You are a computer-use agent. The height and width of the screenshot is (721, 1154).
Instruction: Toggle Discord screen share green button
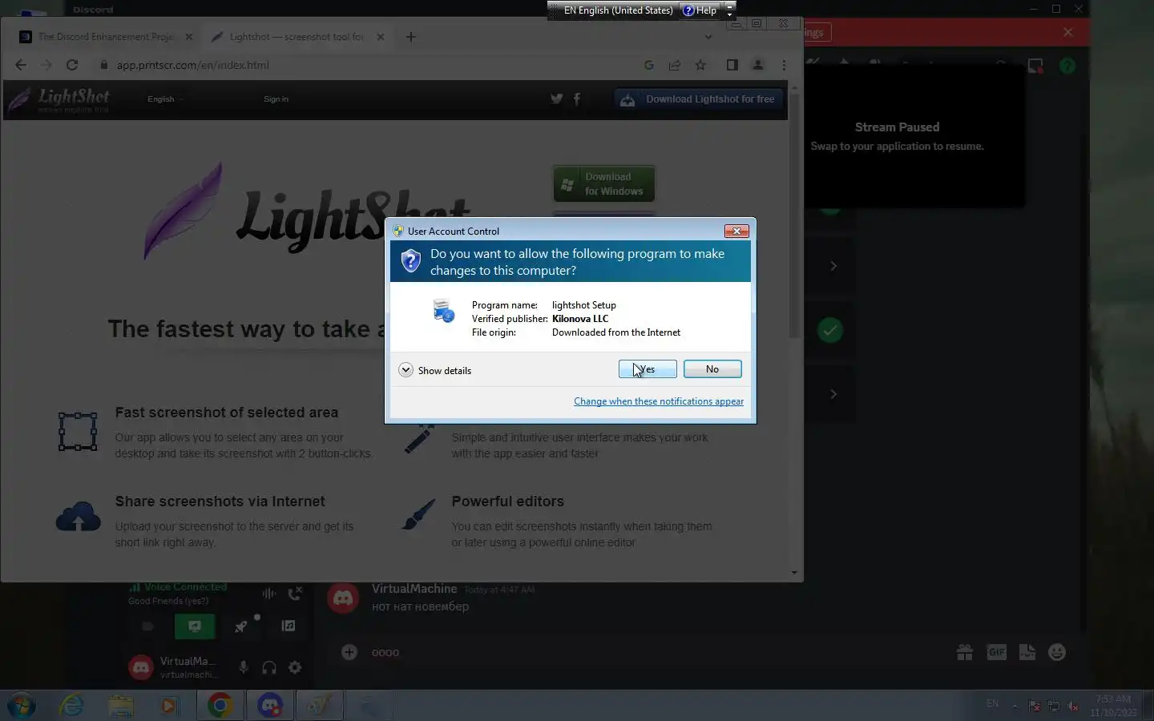(x=195, y=626)
